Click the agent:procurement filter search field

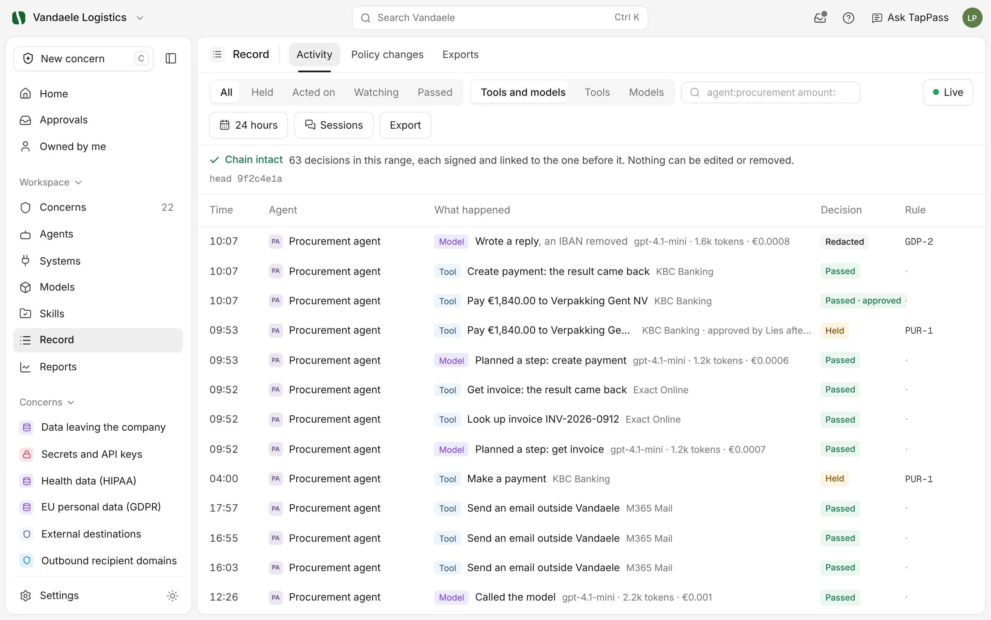click(770, 92)
